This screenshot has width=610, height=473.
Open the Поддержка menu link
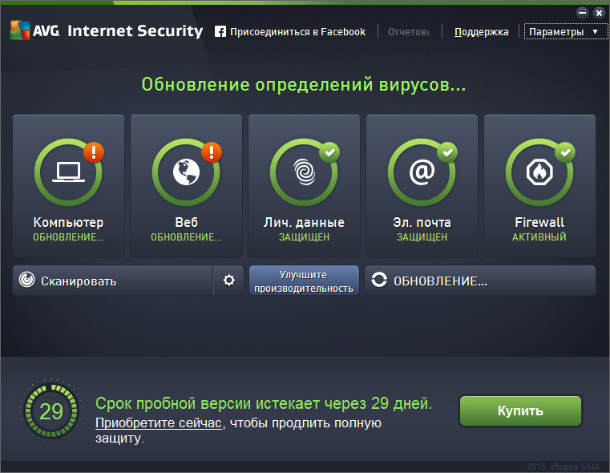point(481,32)
